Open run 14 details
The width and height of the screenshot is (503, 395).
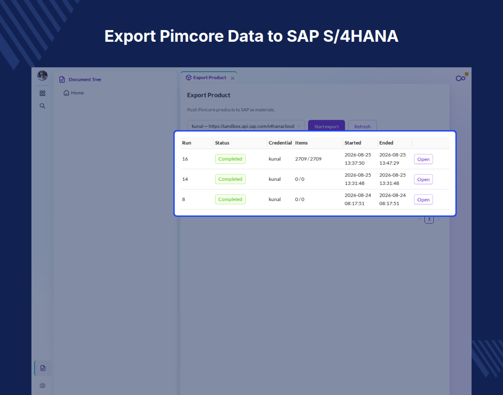[424, 180]
